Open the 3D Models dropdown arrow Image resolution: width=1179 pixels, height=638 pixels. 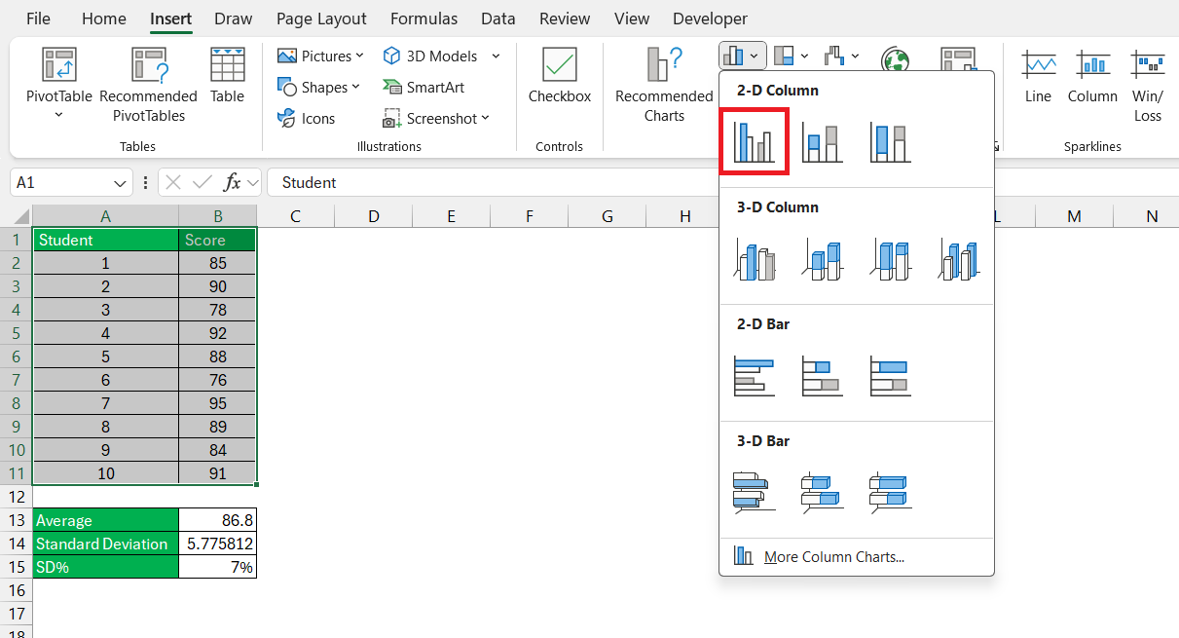496,56
